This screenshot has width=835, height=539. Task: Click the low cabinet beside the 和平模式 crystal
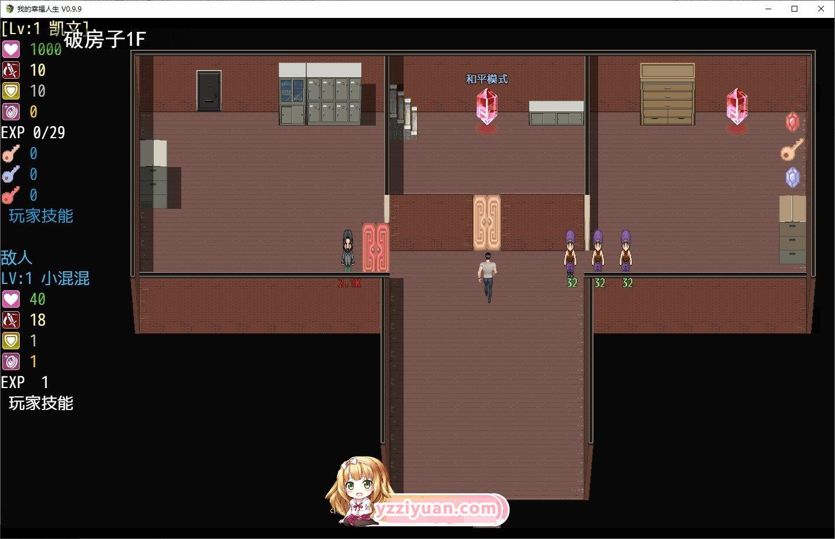click(x=556, y=113)
